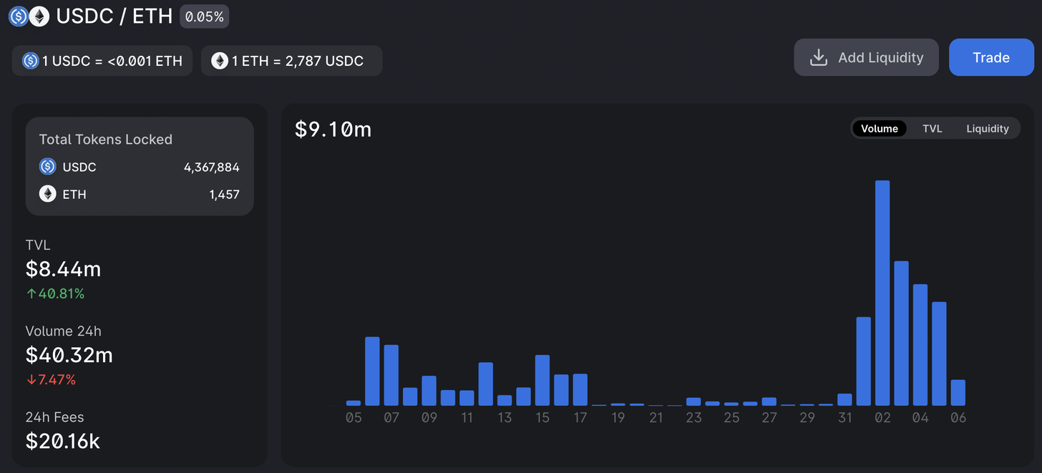Viewport: 1042px width, 473px height.
Task: Click the 0.05% fee tier badge
Action: (205, 16)
